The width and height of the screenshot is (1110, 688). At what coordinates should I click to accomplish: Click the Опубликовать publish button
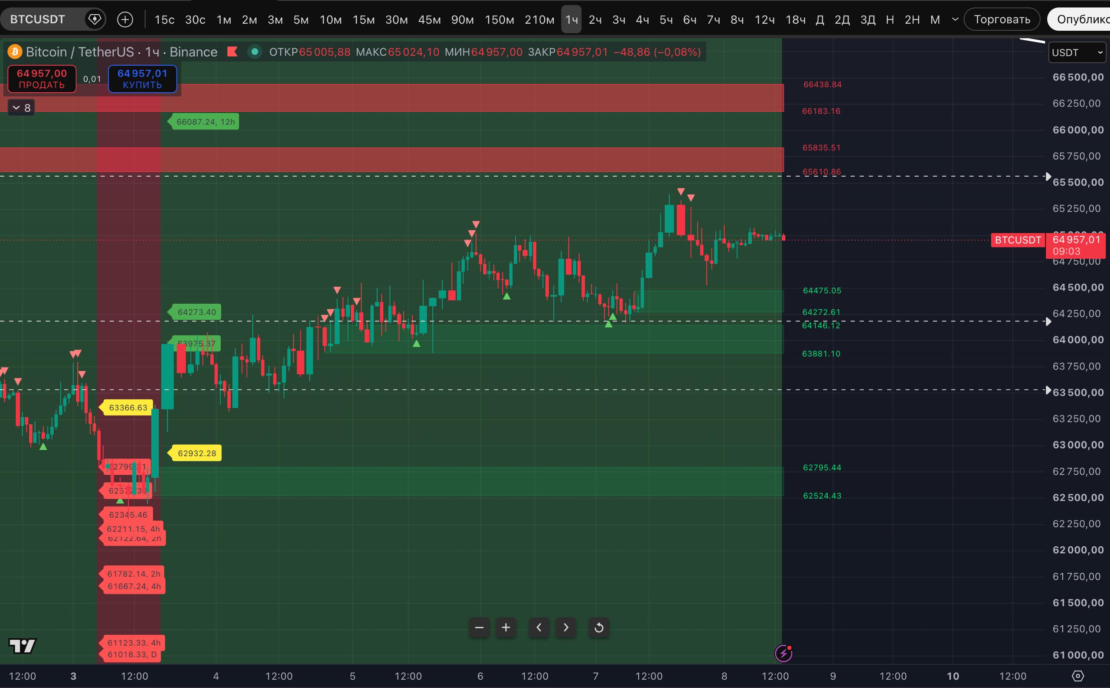tap(1079, 19)
